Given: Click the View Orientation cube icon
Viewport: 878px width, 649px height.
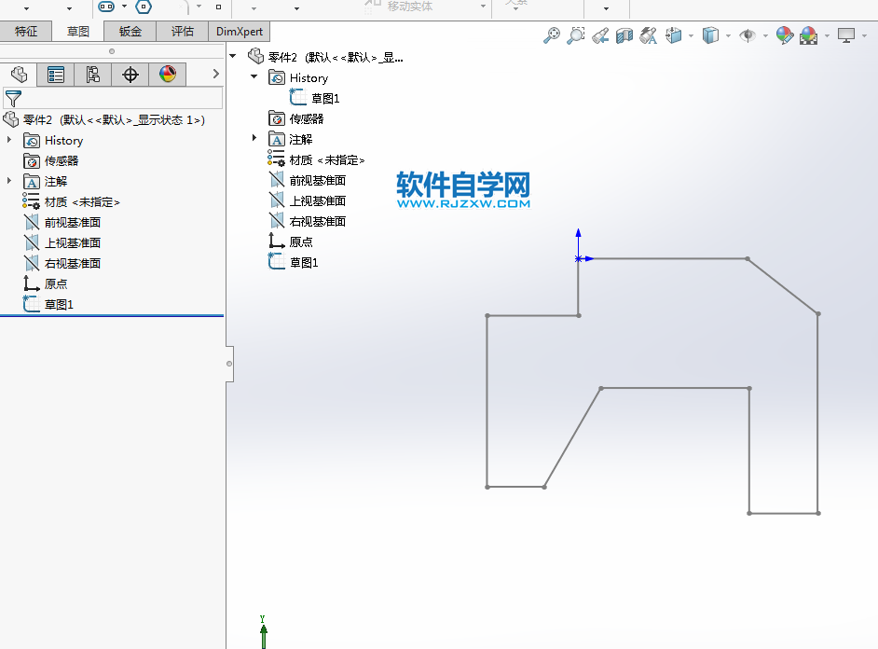Looking at the screenshot, I should (x=671, y=35).
